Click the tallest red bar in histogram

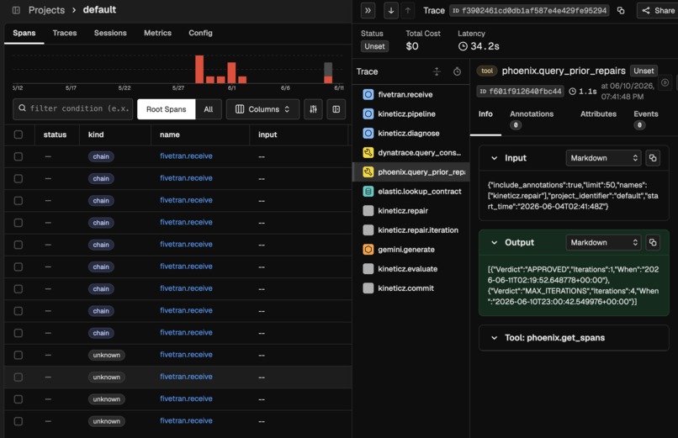pos(199,69)
